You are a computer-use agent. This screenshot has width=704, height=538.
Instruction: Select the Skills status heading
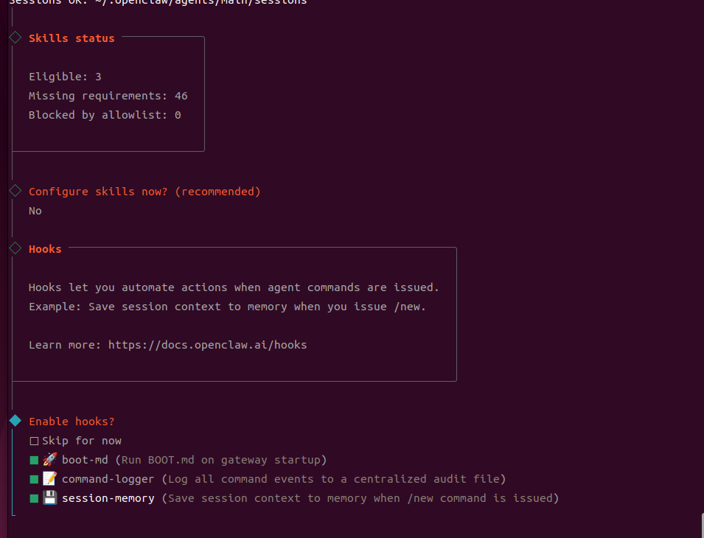(x=72, y=38)
